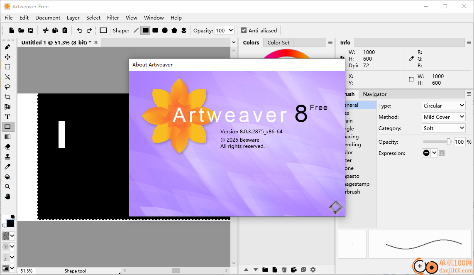Select the Text tool
Viewport: 474px width, 275px height.
(7, 117)
